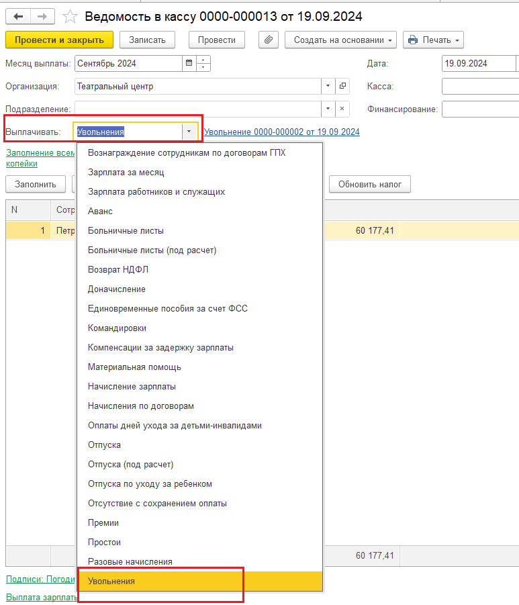Select Начисление зарплаты option
The image size is (519, 605).
200,386
